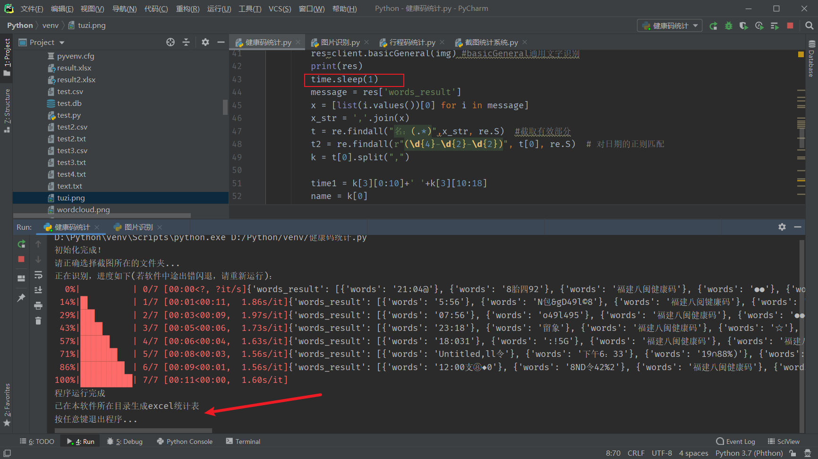Image resolution: width=818 pixels, height=459 pixels.
Task: Open the Python 3.7 interpreter selector
Action: [749, 453]
